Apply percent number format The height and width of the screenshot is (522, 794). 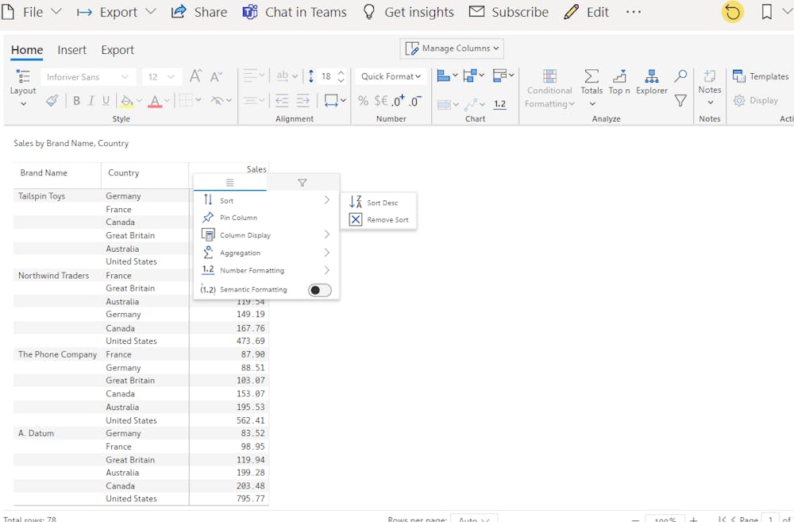(363, 101)
